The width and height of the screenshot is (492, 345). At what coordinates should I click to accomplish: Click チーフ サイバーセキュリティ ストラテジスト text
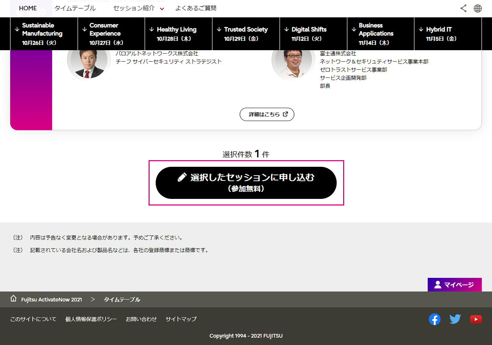pyautogui.click(x=169, y=62)
